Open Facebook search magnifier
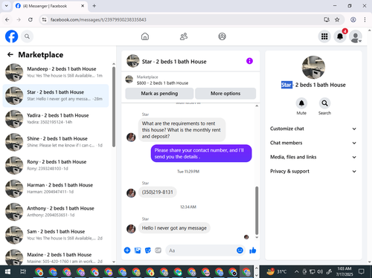Screen dimensions: 372x278 [x=27, y=36]
